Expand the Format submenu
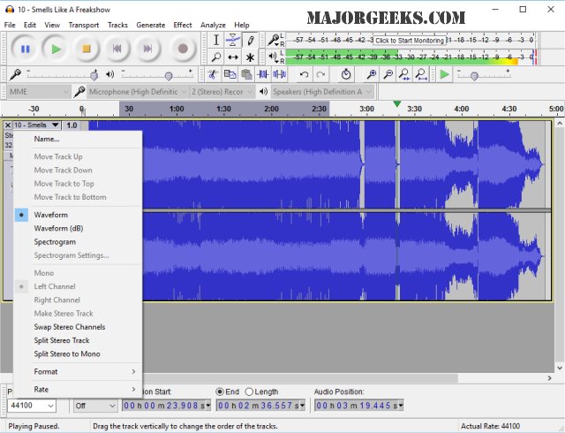 (x=78, y=372)
